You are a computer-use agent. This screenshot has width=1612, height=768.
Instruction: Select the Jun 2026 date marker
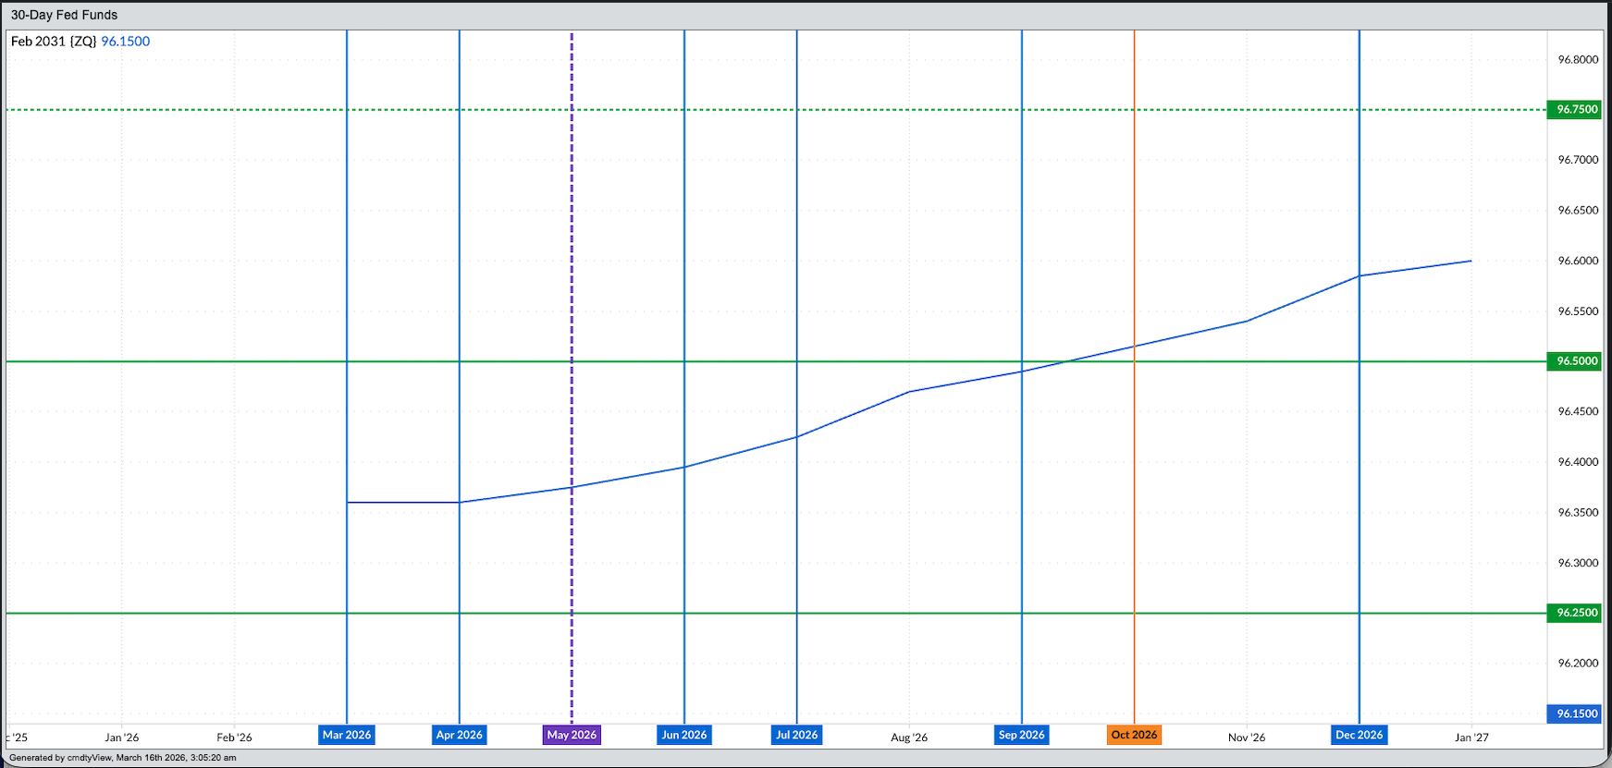684,735
